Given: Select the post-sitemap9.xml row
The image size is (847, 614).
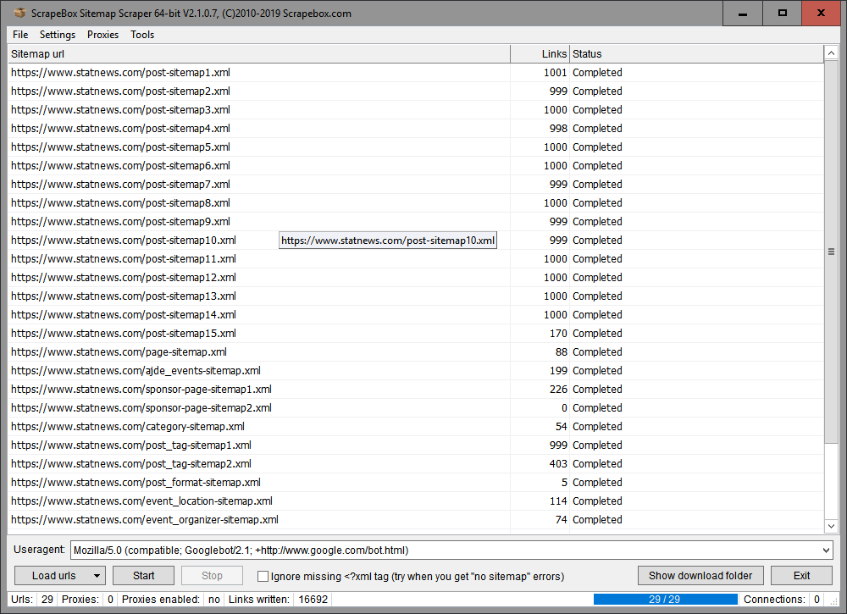Looking at the screenshot, I should [416, 222].
